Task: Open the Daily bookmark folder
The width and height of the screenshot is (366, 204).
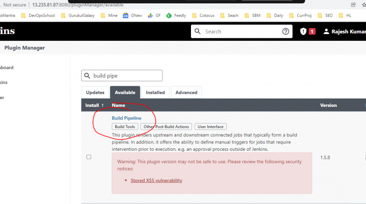Action: tap(274, 16)
